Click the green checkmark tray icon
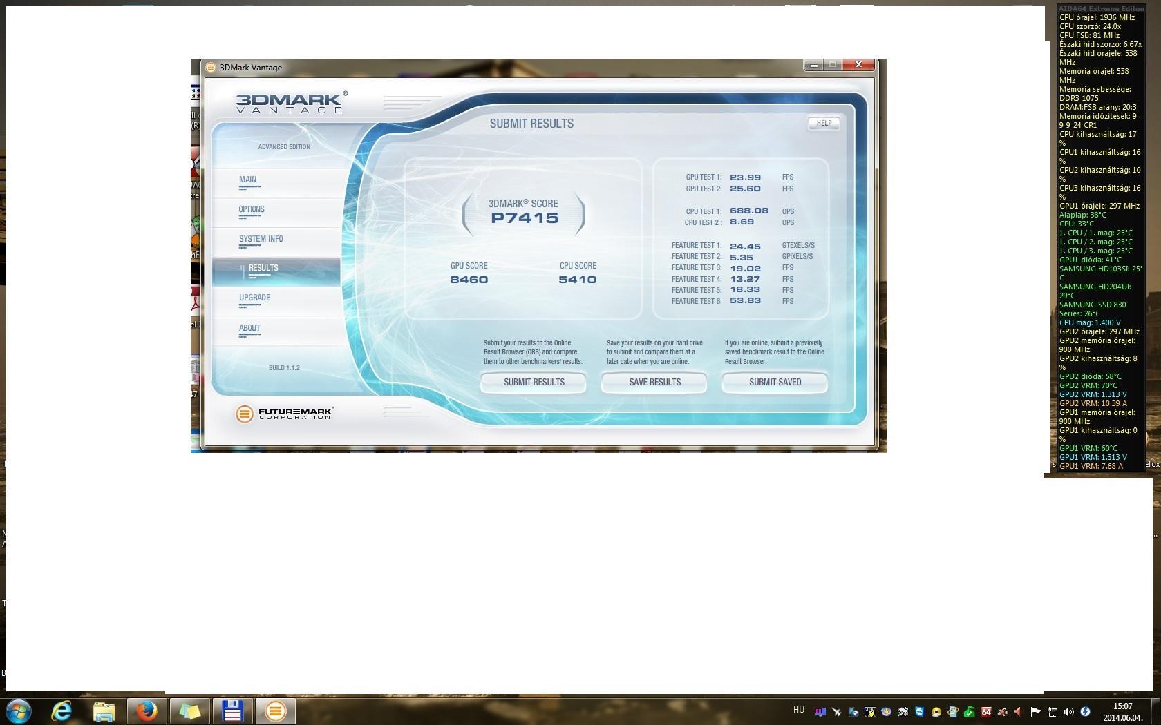 pos(970,711)
